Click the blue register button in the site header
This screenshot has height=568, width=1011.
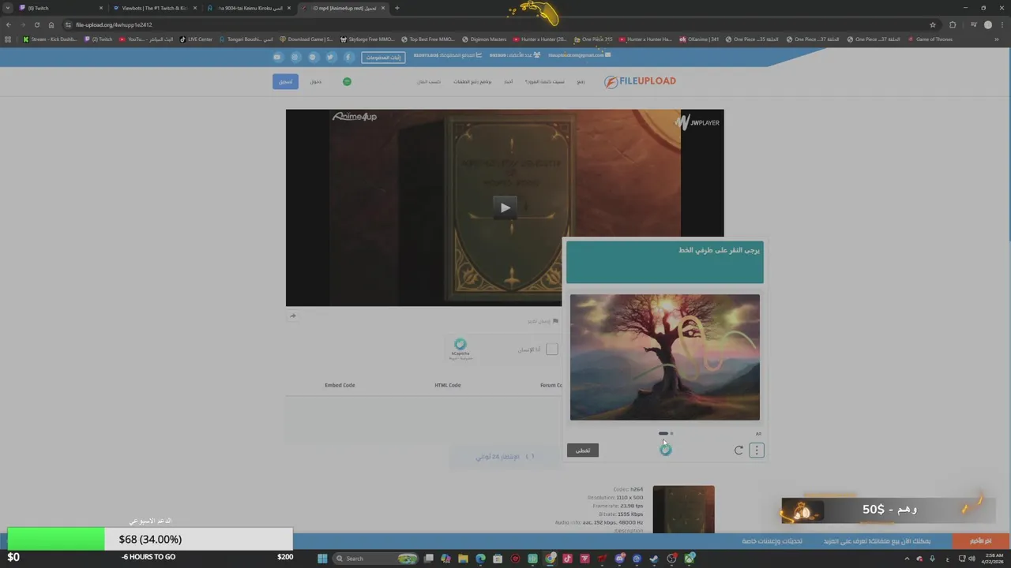(285, 81)
